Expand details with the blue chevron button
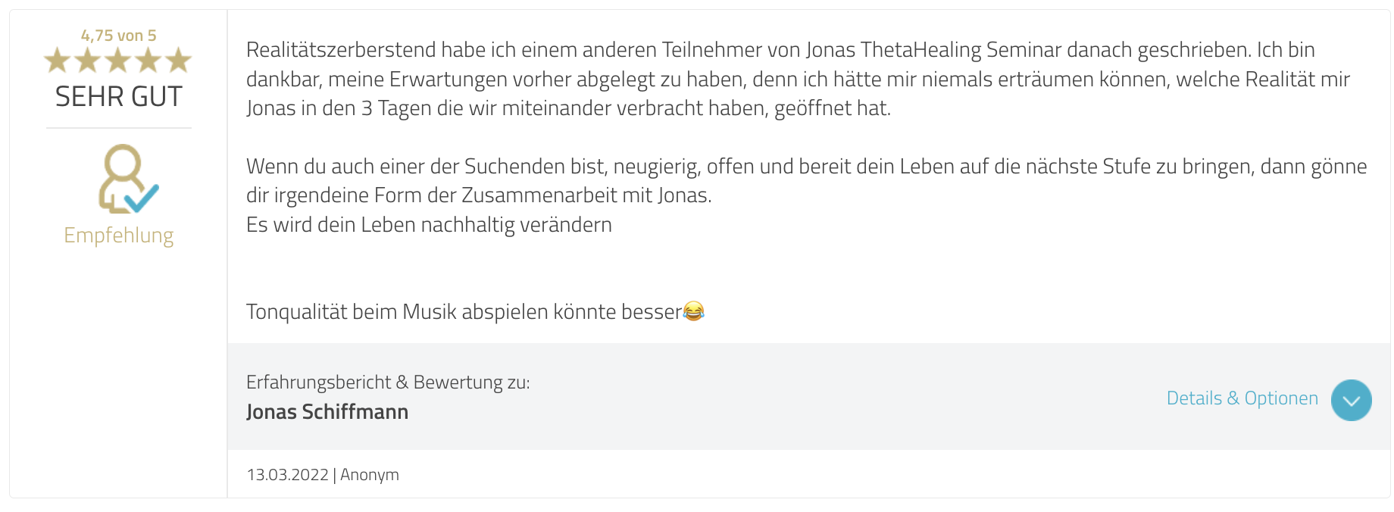 [x=1351, y=400]
